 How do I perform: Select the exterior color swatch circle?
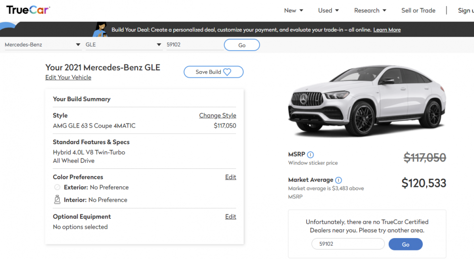[x=57, y=187]
